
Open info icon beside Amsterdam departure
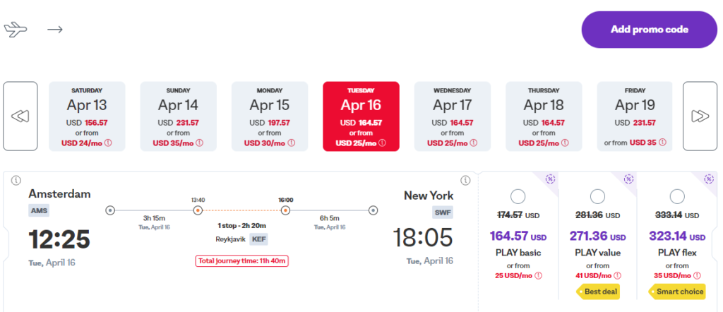(x=17, y=180)
